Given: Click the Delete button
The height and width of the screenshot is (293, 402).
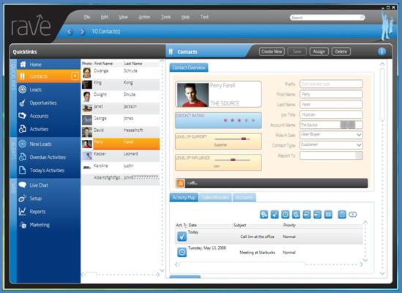Looking at the screenshot, I should (x=341, y=51).
